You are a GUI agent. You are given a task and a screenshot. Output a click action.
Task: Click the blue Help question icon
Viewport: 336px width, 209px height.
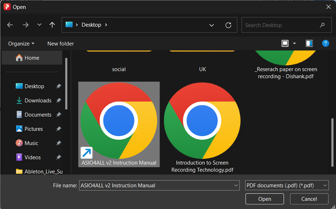(325, 43)
